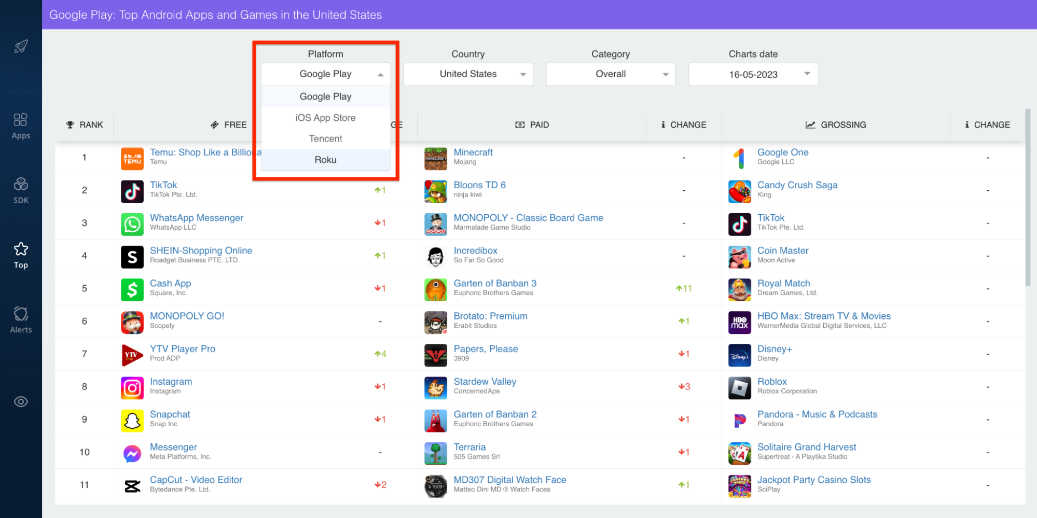Image resolution: width=1037 pixels, height=518 pixels.
Task: Click the Google One app icon
Action: pos(740,159)
